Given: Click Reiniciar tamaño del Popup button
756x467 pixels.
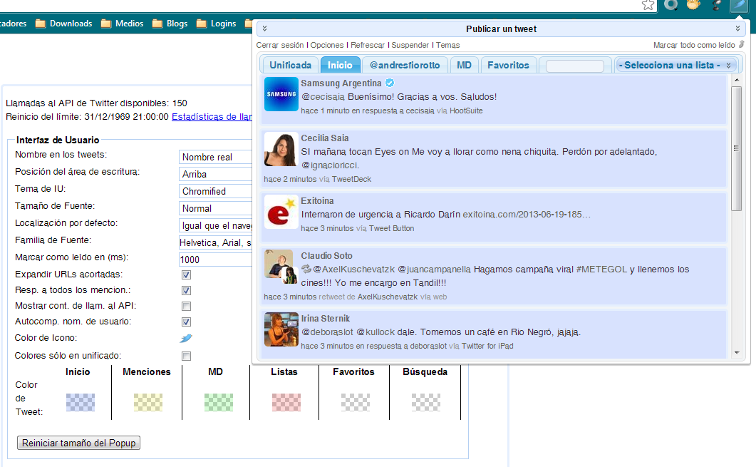Looking at the screenshot, I should [78, 443].
